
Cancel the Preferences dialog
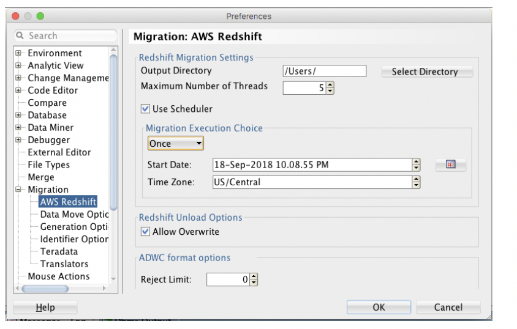(x=448, y=307)
